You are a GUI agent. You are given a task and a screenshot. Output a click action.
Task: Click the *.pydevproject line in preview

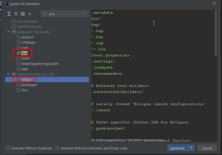pyautogui.click(x=108, y=129)
